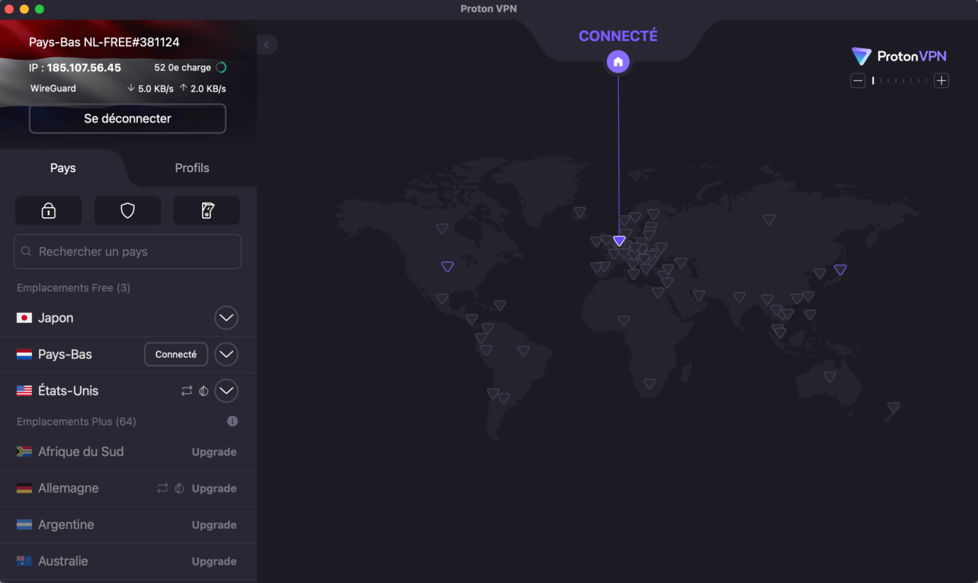Click the search magnifier icon

(26, 251)
